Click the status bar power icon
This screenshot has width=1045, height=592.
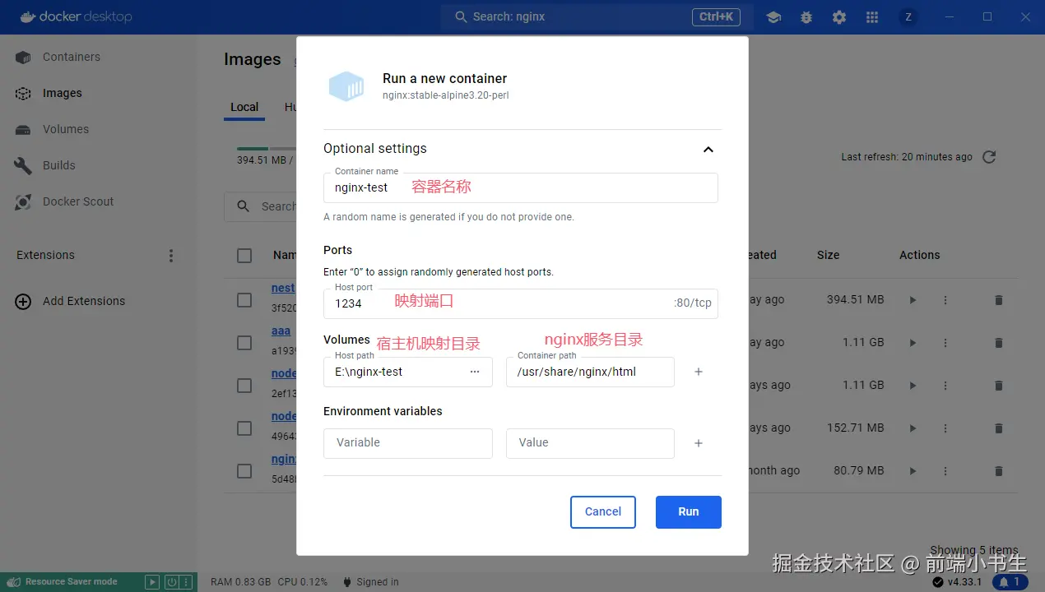coord(171,582)
